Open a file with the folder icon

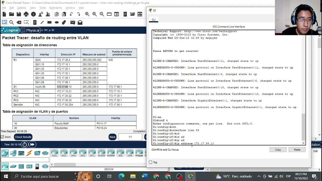point(12,14)
